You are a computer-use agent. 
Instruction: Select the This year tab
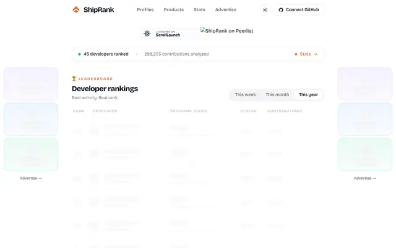click(x=308, y=95)
